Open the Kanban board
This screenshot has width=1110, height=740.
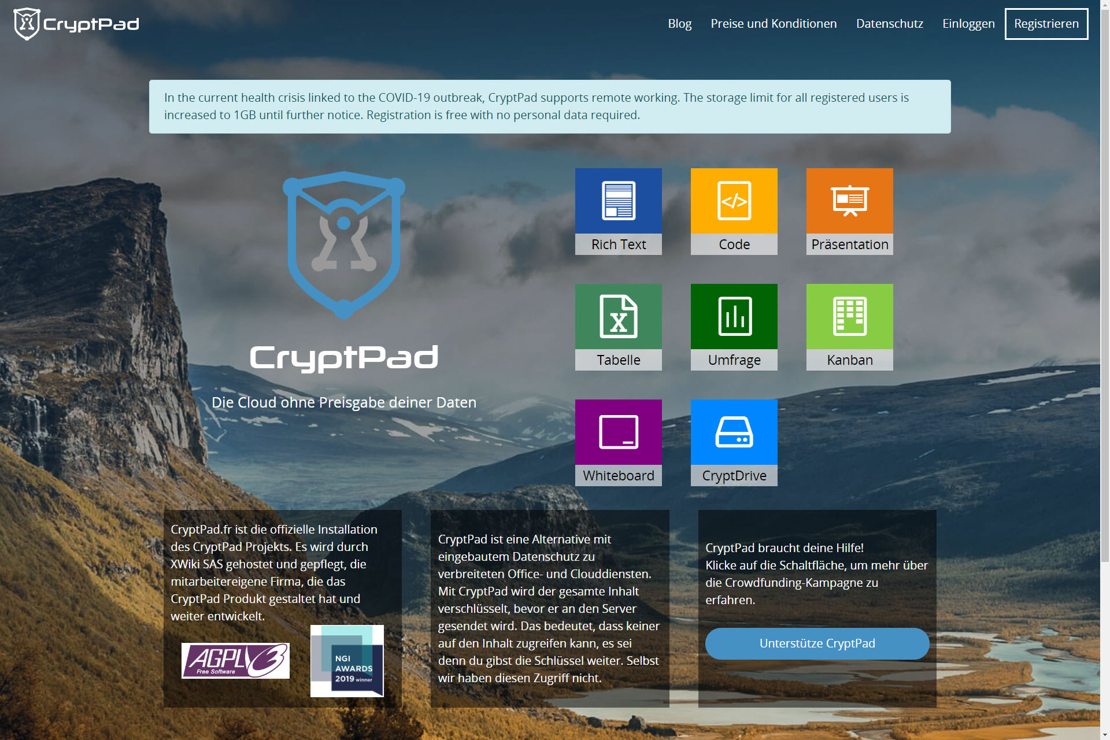[850, 327]
